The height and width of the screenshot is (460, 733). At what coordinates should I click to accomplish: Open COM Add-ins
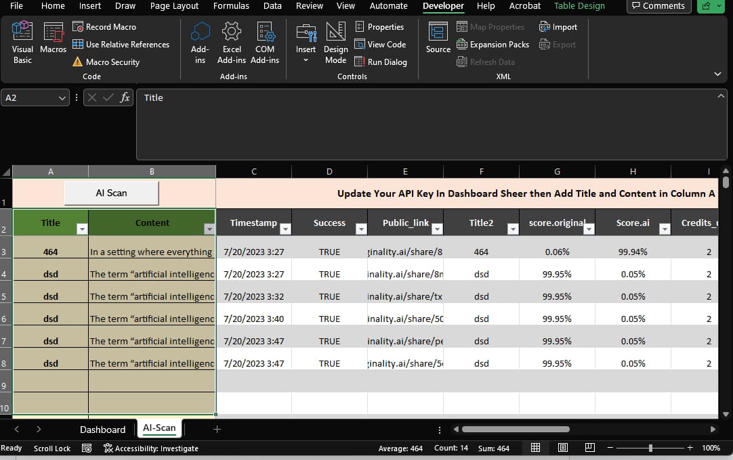[265, 42]
